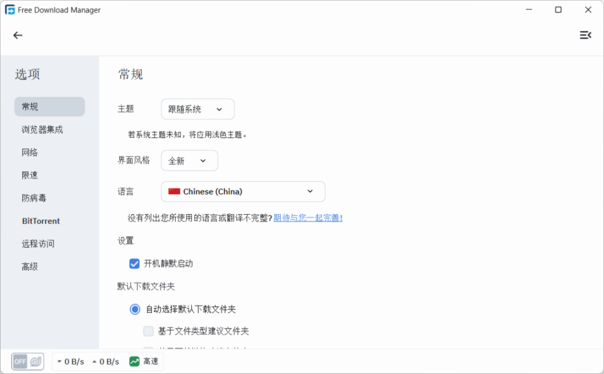This screenshot has height=374, width=604.
Task: Open the language selection dropdown
Action: 243,191
